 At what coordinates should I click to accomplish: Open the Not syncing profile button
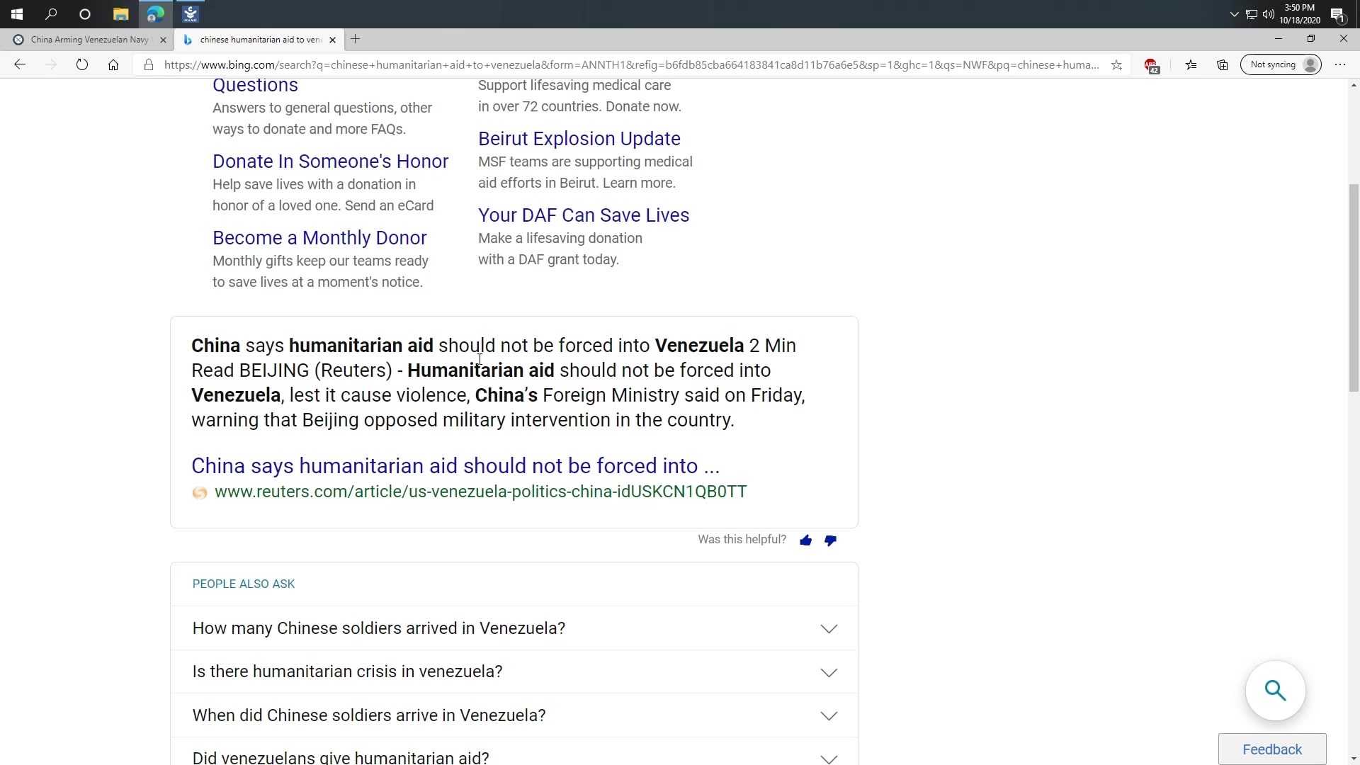tap(1281, 64)
